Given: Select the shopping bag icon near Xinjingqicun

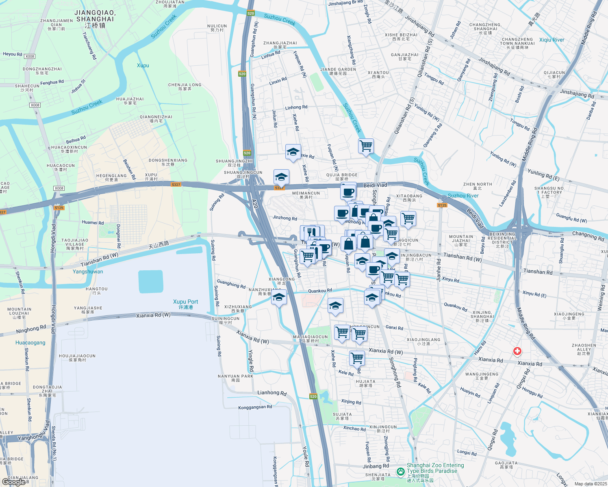Looking at the screenshot, I should click(366, 242).
